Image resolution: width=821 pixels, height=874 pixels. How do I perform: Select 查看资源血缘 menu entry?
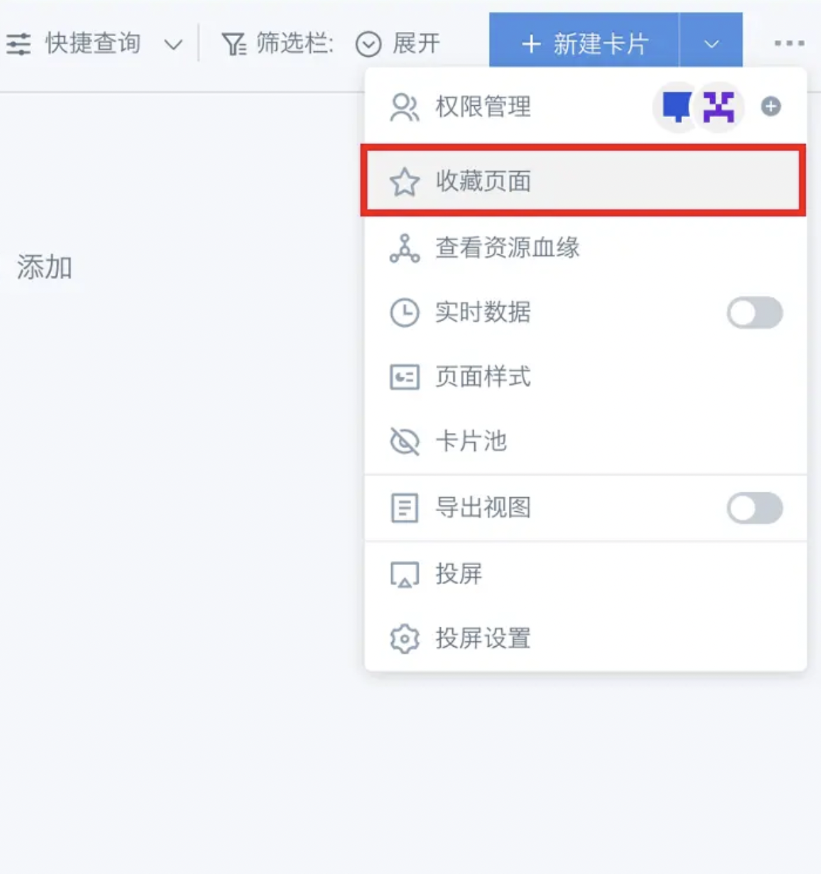tap(585, 248)
